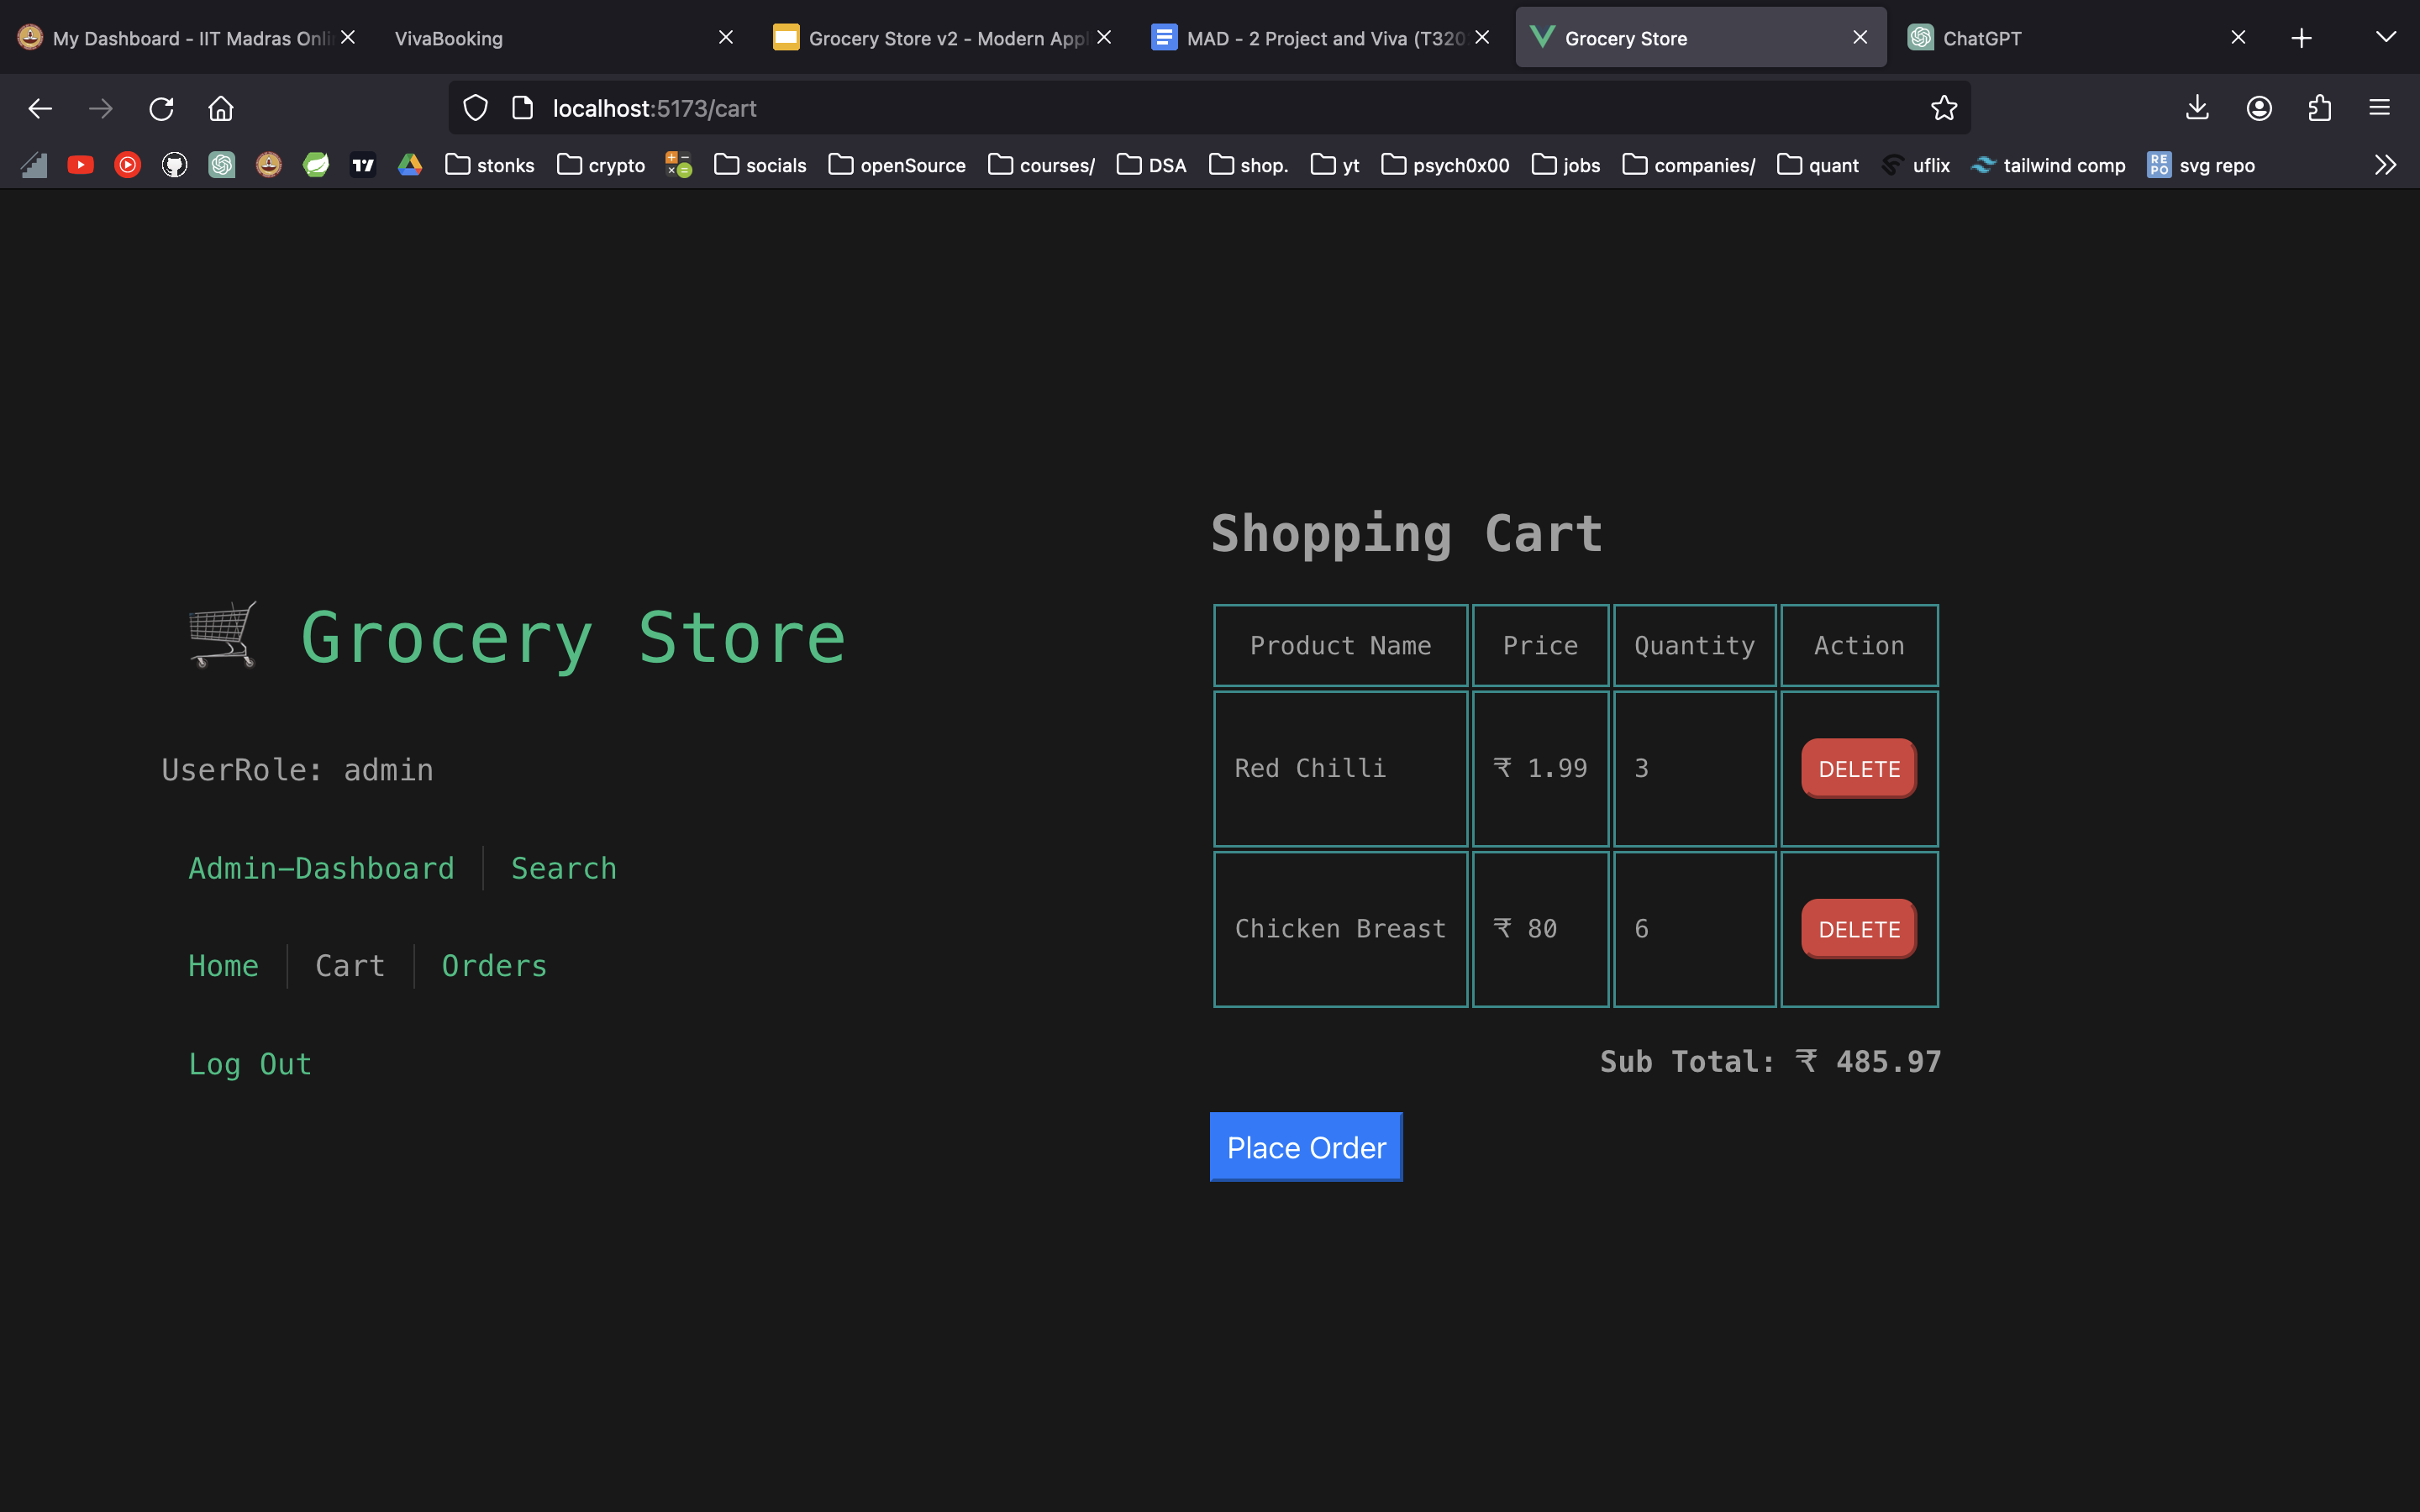Viewport: 2420px width, 1512px height.
Task: Open the GitHub bookmark
Action: pos(175,165)
